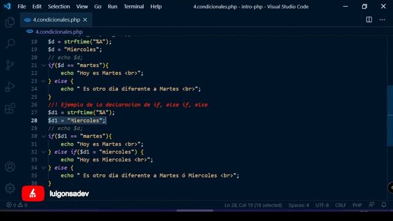Click the selected text '$d1 = "Miercoles";'
393x221 pixels.
tap(77, 120)
